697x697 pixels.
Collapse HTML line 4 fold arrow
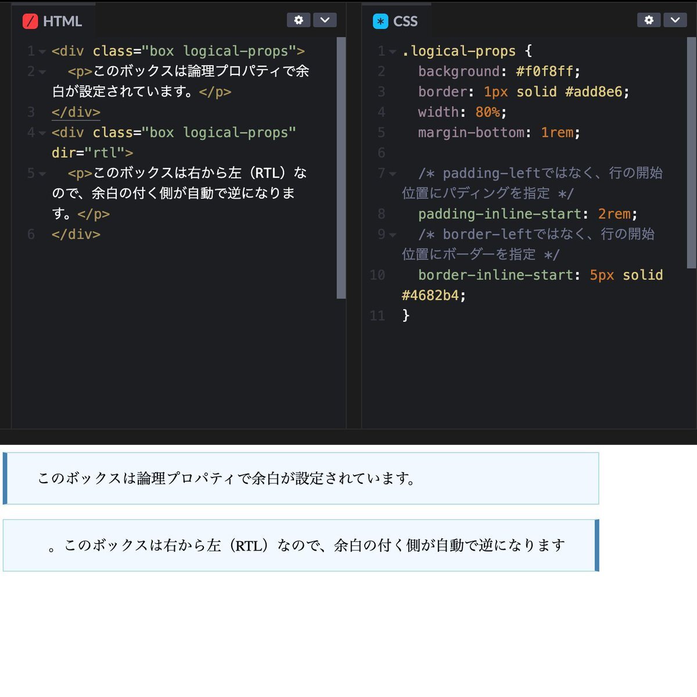(42, 133)
